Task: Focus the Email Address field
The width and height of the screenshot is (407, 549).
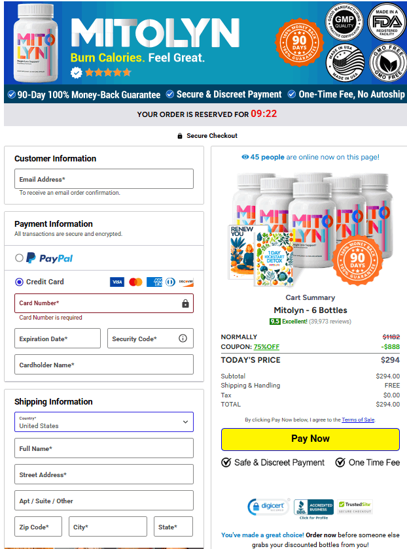Action: (104, 179)
